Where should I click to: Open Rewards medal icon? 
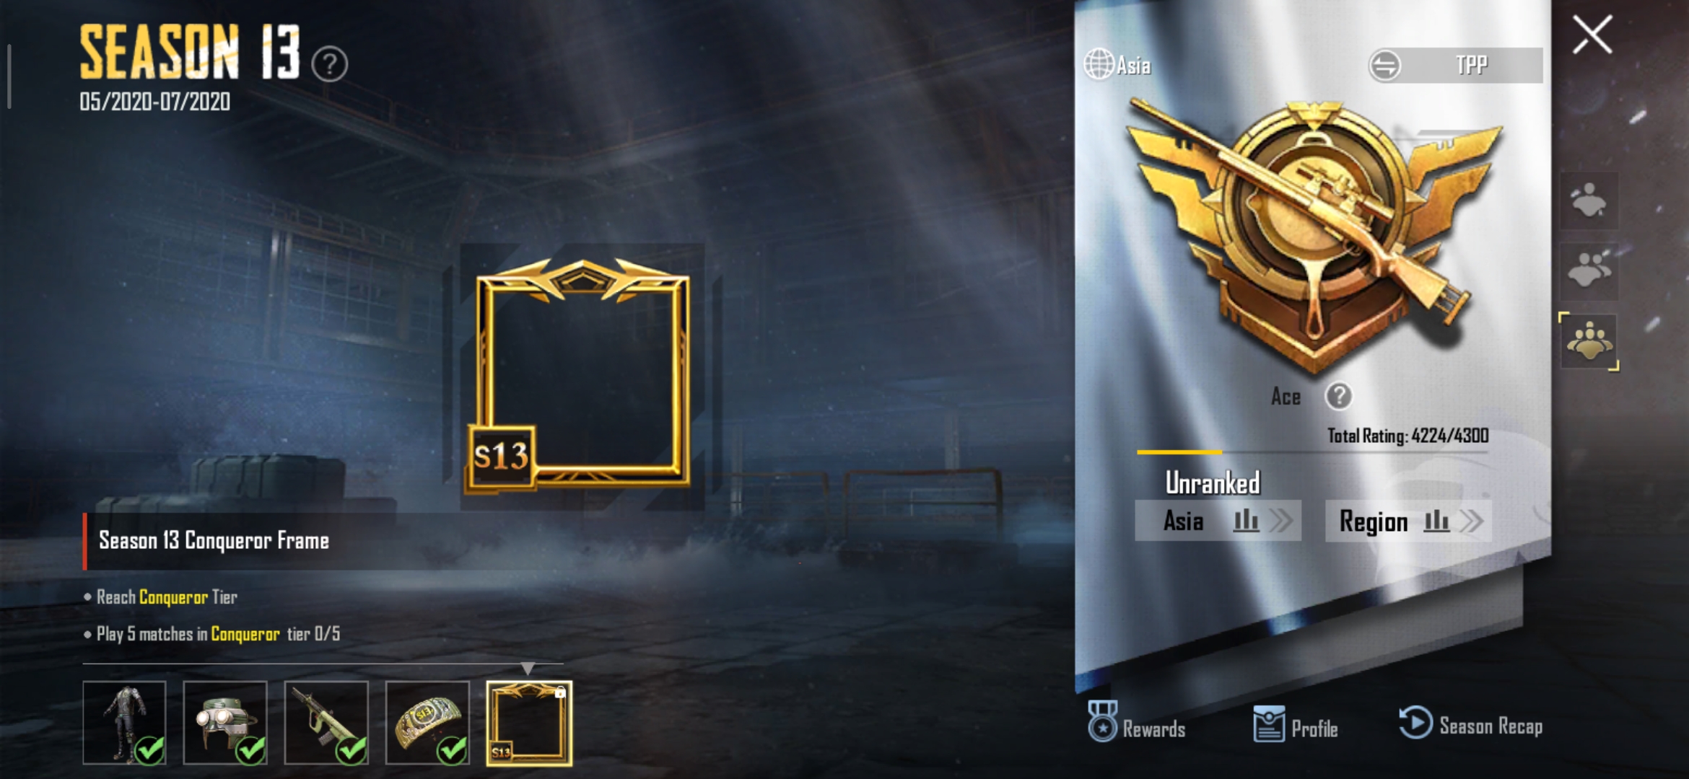point(1102,721)
